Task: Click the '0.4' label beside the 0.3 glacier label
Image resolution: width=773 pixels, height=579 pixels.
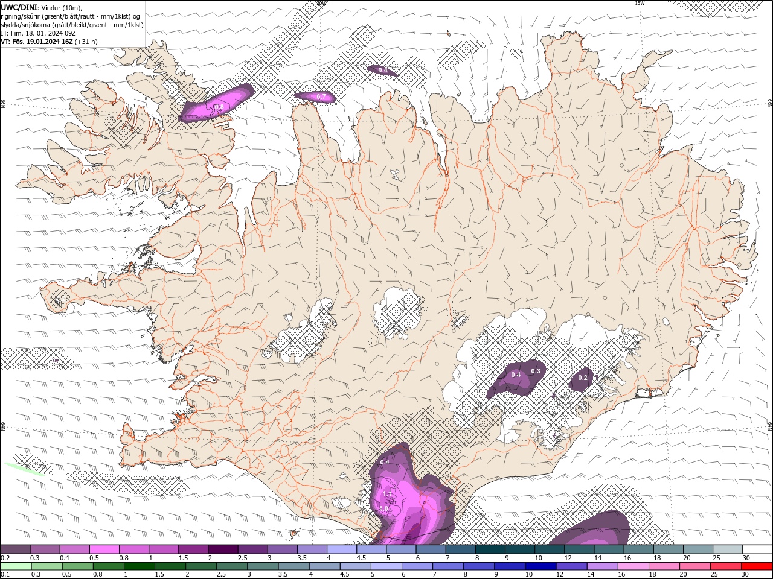Action: (x=516, y=375)
